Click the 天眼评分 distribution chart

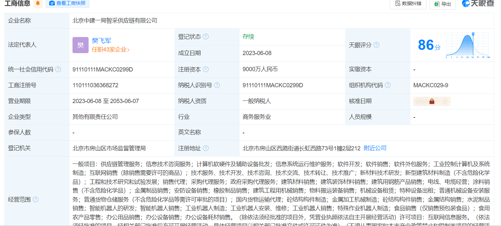[467, 45]
